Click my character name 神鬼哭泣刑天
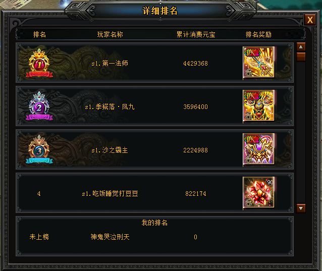This screenshot has width=322, height=271. pos(110,237)
